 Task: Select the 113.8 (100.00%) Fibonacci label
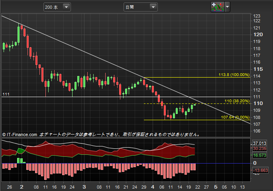pos(234,75)
